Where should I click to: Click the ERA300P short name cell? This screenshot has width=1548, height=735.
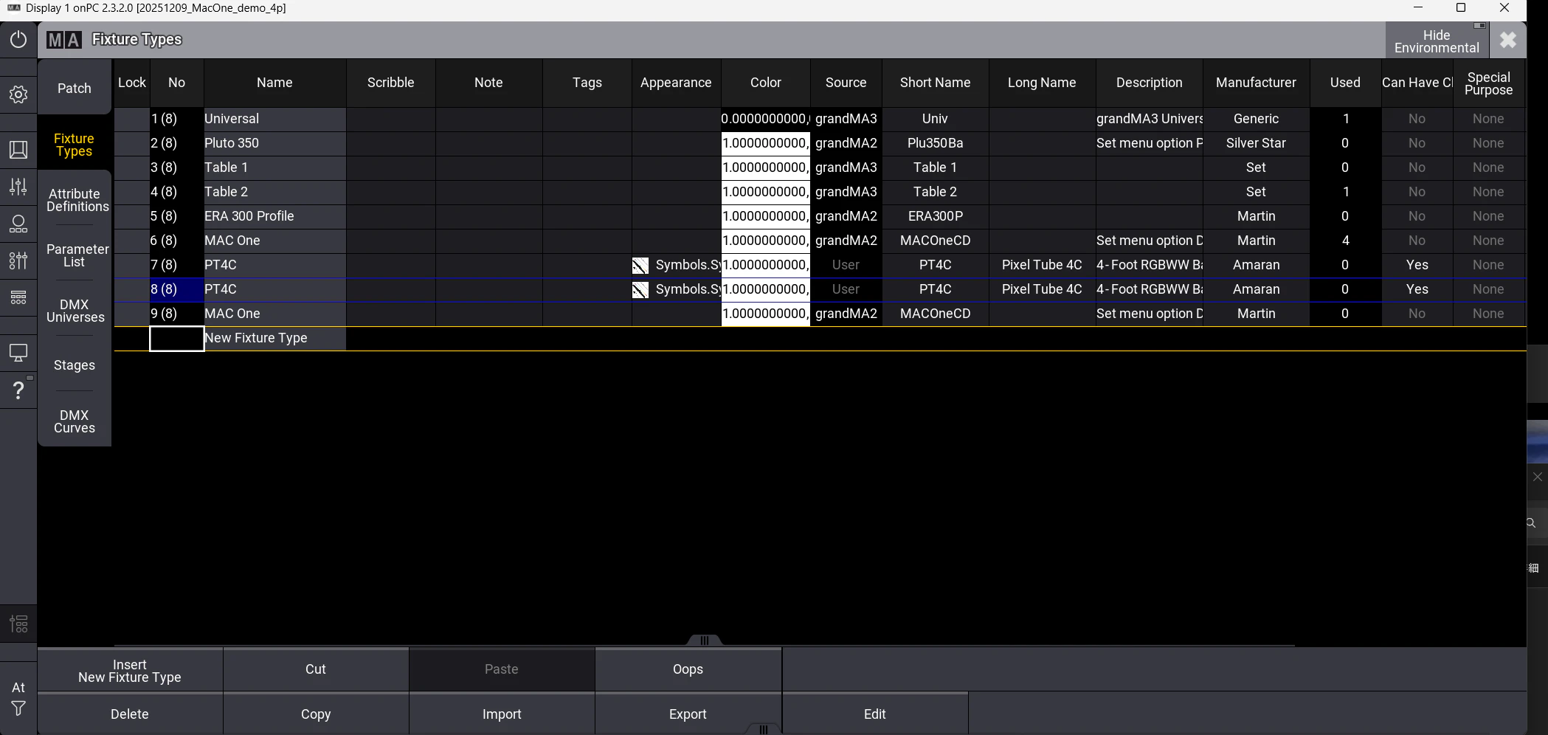(x=935, y=216)
